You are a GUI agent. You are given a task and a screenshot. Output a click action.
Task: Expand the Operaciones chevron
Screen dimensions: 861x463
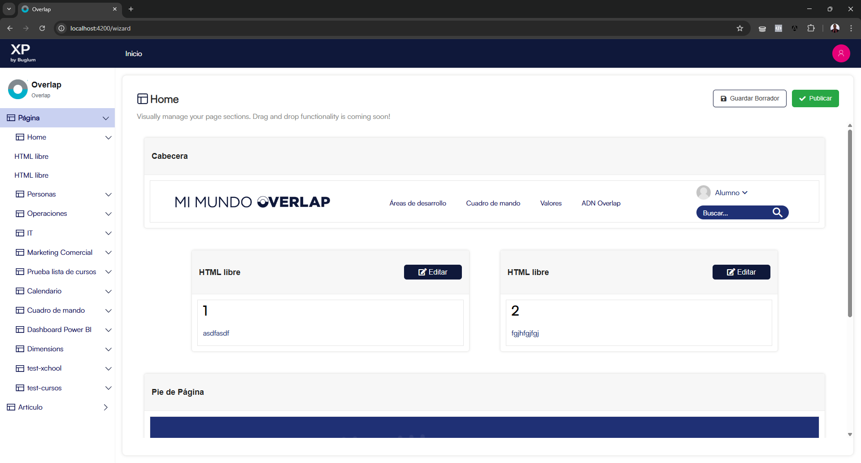coord(108,214)
